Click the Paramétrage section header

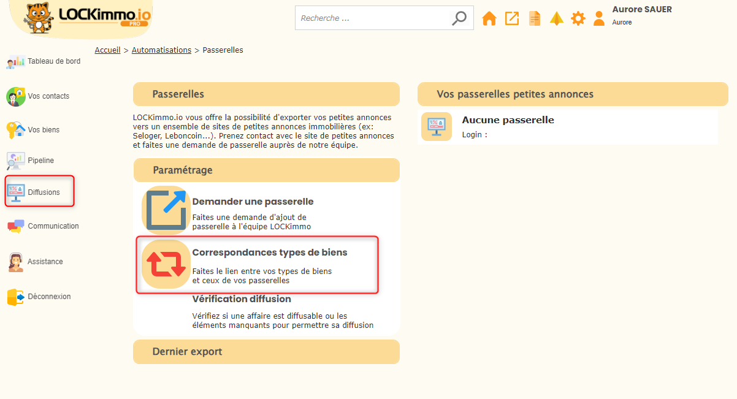266,170
